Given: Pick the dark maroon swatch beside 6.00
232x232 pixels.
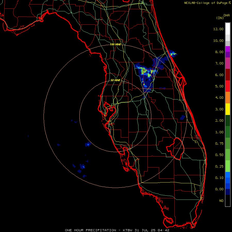Looking at the screenshot, I should click(x=228, y=75).
